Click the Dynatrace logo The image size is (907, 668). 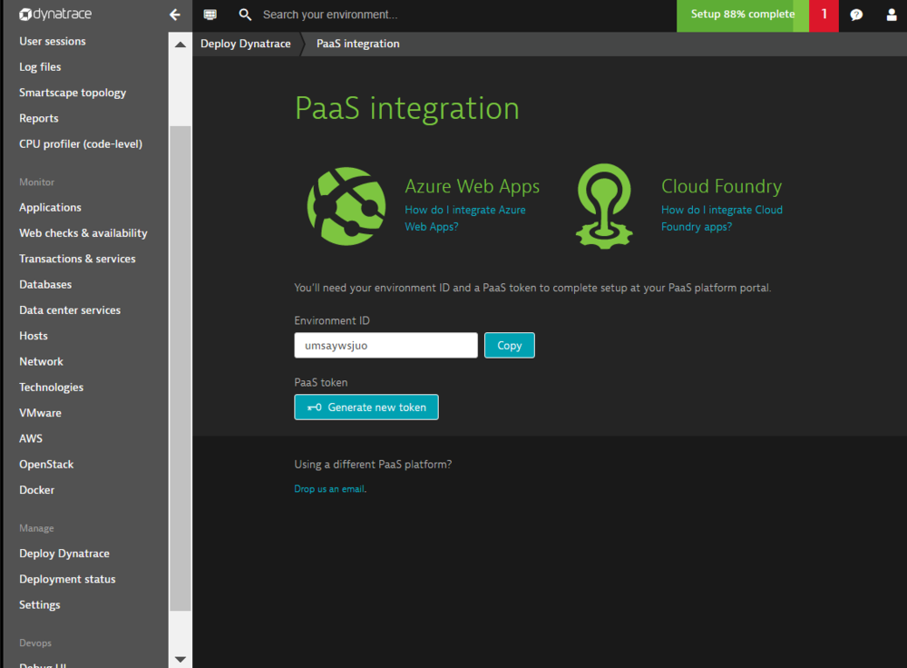click(x=55, y=14)
